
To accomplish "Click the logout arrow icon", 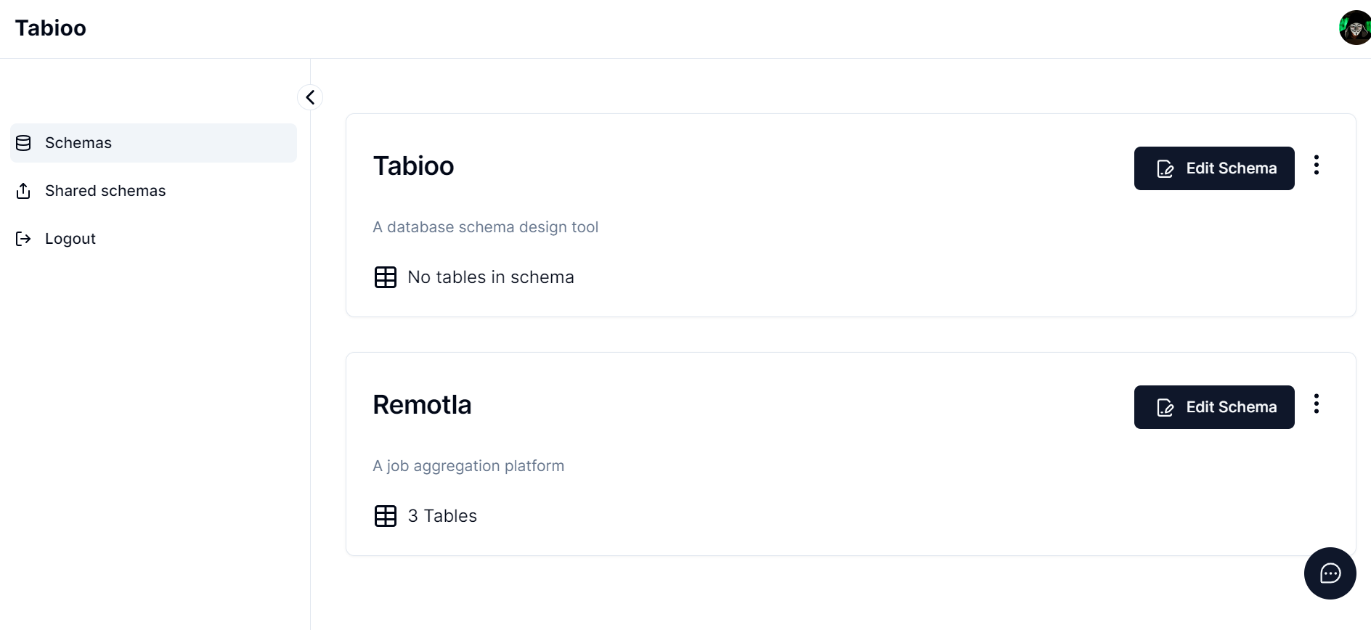I will tap(23, 239).
